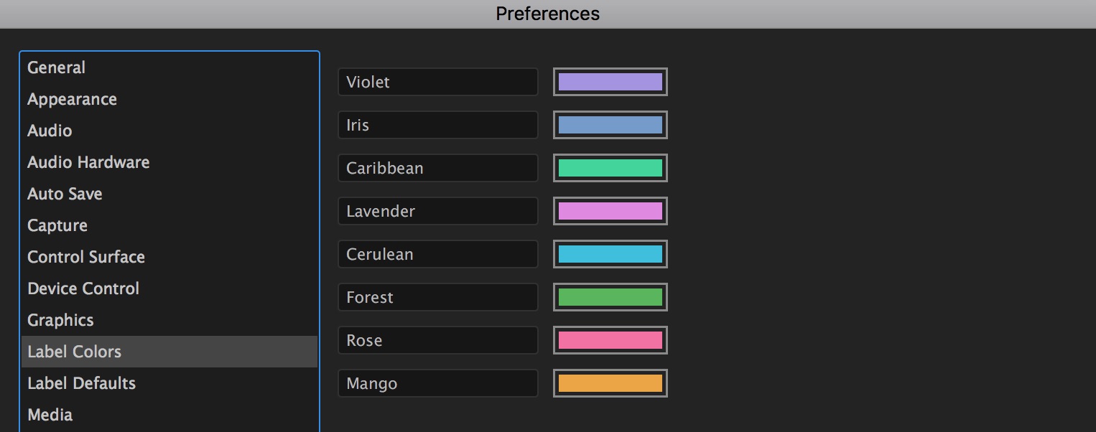
Task: Open the Rose pink color swatch
Action: (610, 340)
